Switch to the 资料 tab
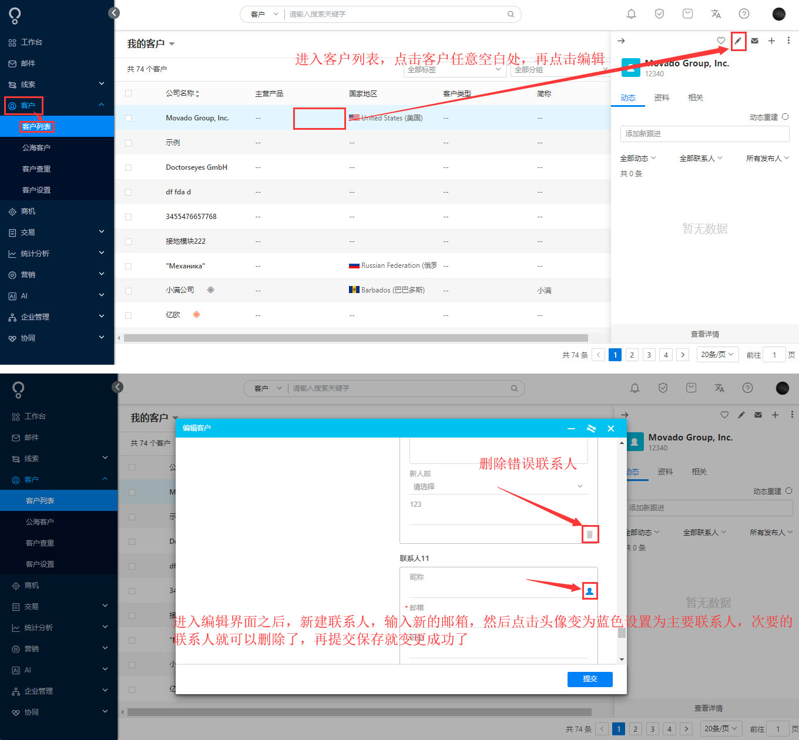Viewport: 799px width, 740px height. click(661, 97)
